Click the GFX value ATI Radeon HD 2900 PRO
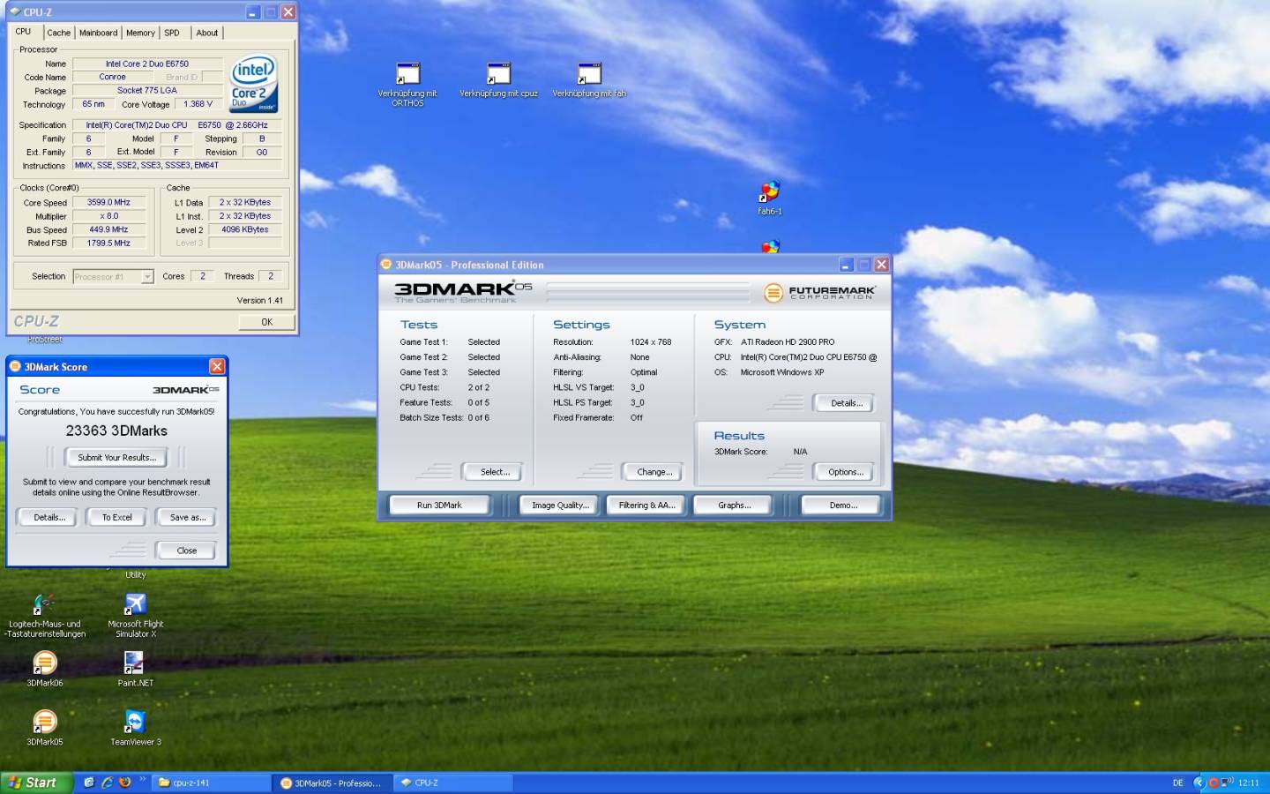Screen dimensions: 1270x794 pyautogui.click(x=788, y=341)
